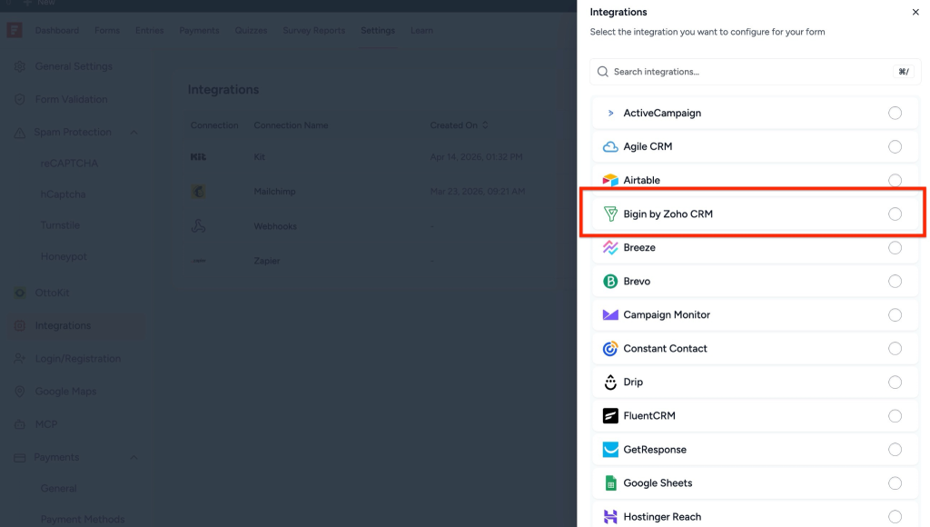Image resolution: width=930 pixels, height=527 pixels.
Task: Open the Dashboard tab
Action: tap(57, 30)
